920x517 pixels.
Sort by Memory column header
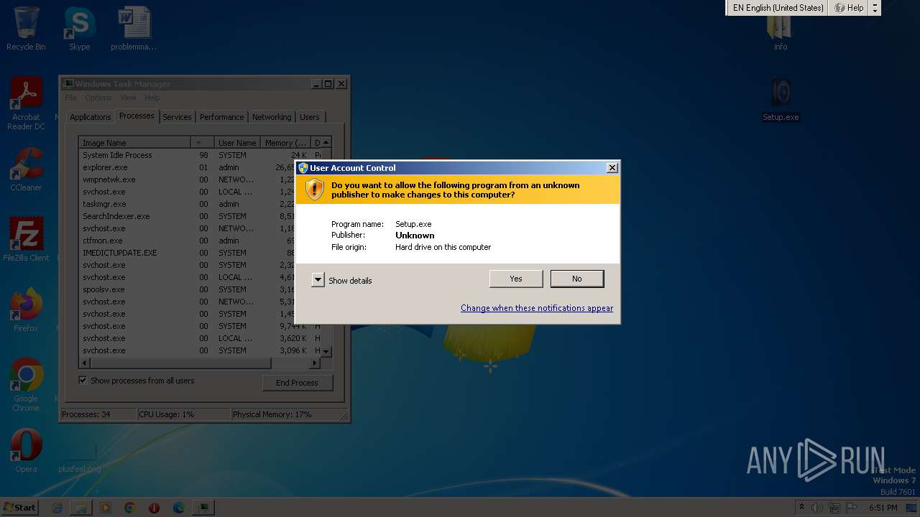(286, 143)
